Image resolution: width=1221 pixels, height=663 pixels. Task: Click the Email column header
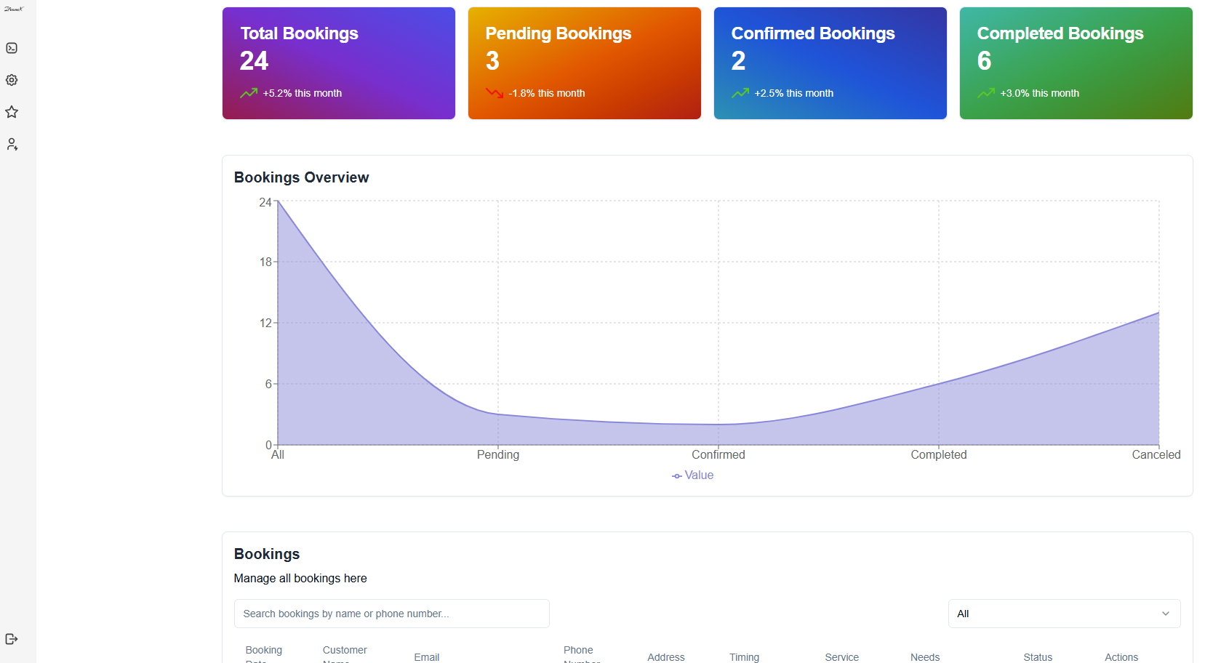pos(427,657)
